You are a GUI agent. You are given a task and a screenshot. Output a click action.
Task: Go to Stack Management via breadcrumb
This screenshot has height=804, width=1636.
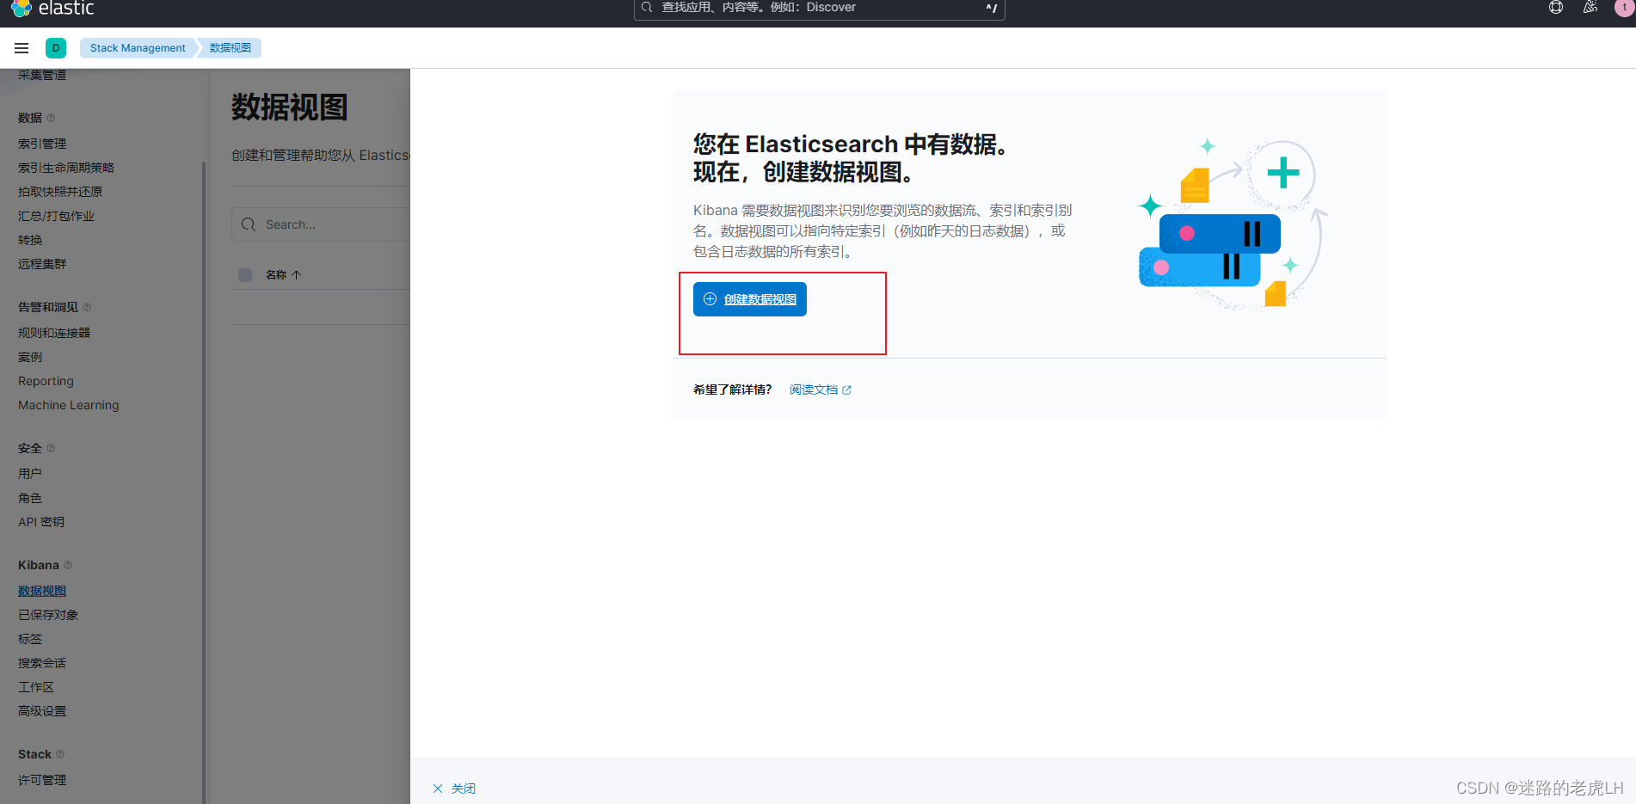[138, 47]
